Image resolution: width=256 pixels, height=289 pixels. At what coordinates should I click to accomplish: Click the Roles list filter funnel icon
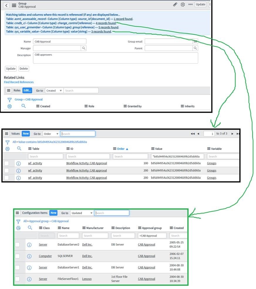point(9,100)
